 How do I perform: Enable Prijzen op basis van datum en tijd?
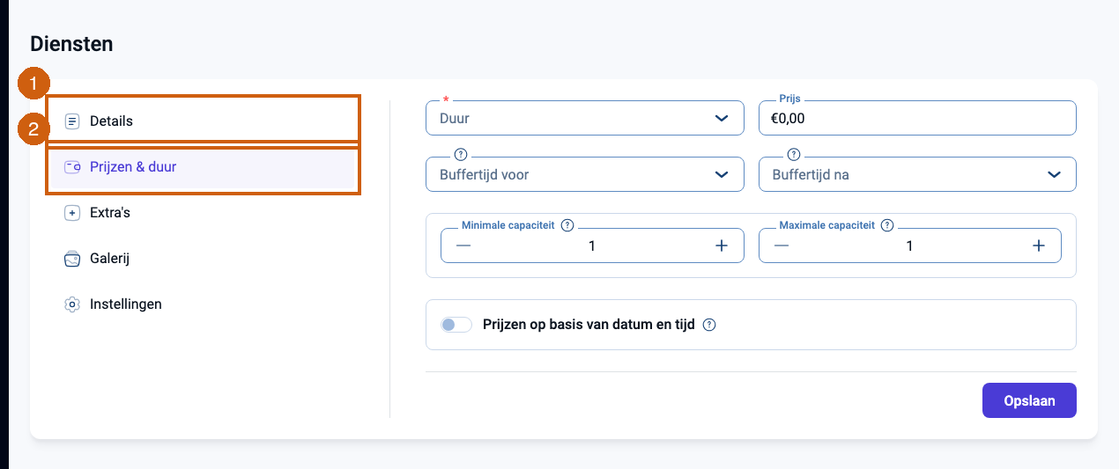point(456,325)
